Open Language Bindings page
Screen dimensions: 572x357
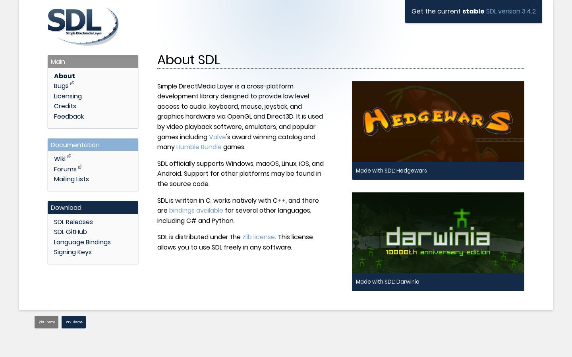tap(82, 242)
